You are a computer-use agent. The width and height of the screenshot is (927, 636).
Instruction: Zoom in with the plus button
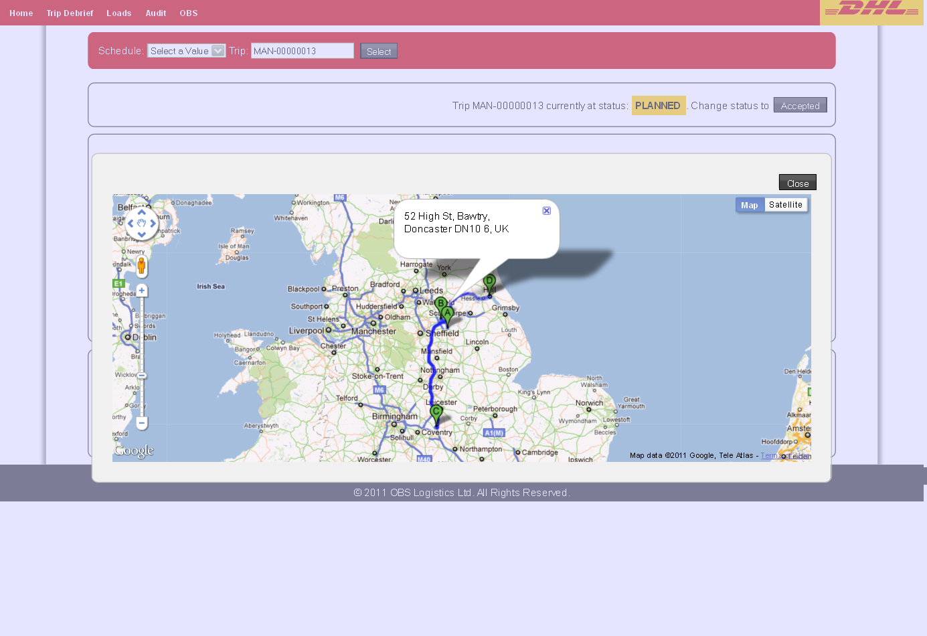tap(142, 291)
